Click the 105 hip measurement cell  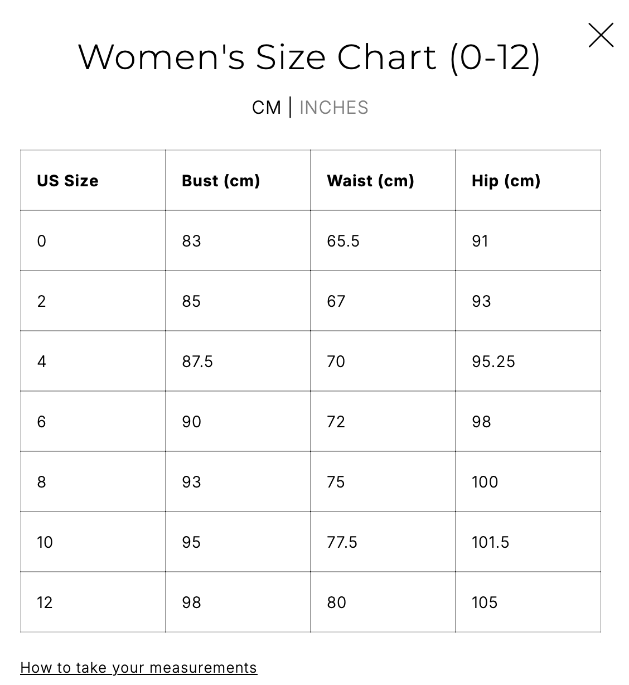[484, 602]
